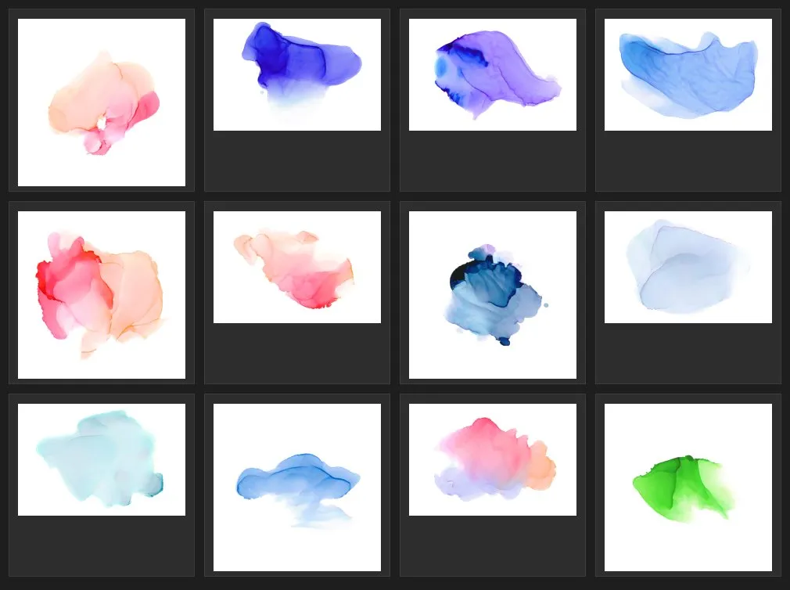The image size is (790, 590).
Task: Select the large bright red and orange watercolor
Action: pyautogui.click(x=102, y=295)
